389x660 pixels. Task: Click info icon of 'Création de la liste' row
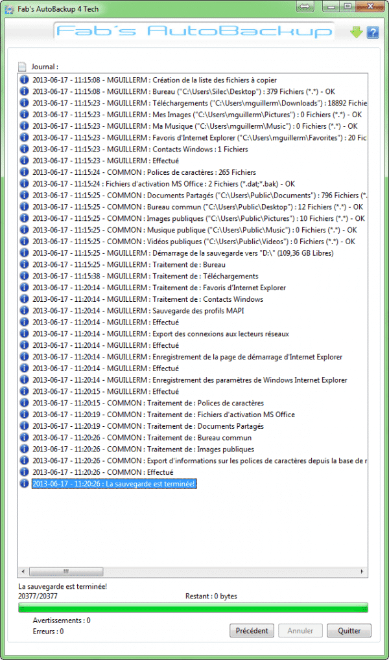(24, 80)
